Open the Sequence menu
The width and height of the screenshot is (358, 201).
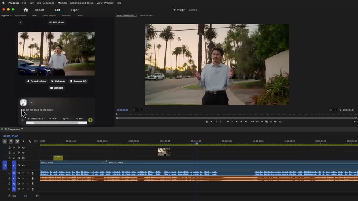[x=48, y=3]
